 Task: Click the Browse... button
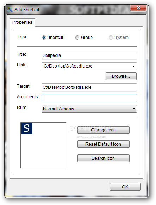[121, 76]
